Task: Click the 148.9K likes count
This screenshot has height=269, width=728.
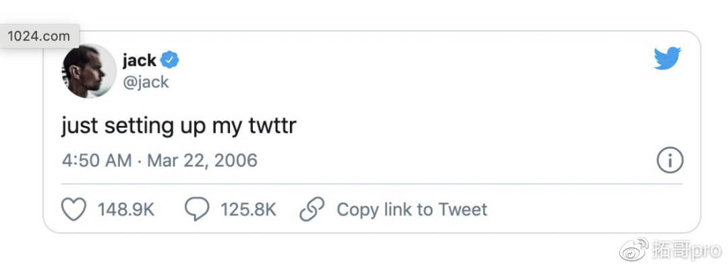Action: (126, 210)
